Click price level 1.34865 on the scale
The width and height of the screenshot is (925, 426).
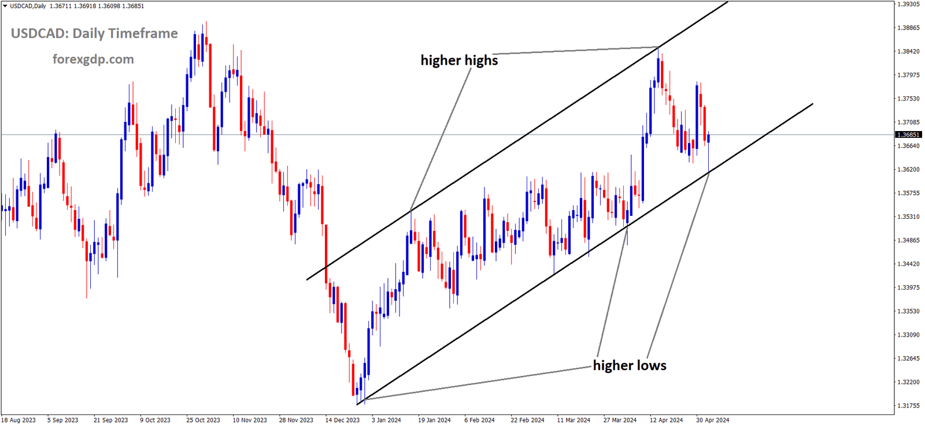(x=908, y=240)
